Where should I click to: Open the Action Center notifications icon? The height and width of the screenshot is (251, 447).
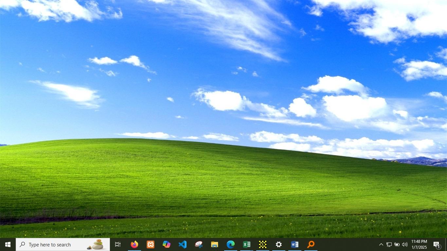pyautogui.click(x=437, y=244)
